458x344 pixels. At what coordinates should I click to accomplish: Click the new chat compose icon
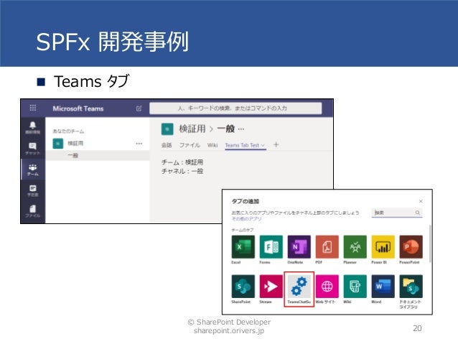coord(139,108)
